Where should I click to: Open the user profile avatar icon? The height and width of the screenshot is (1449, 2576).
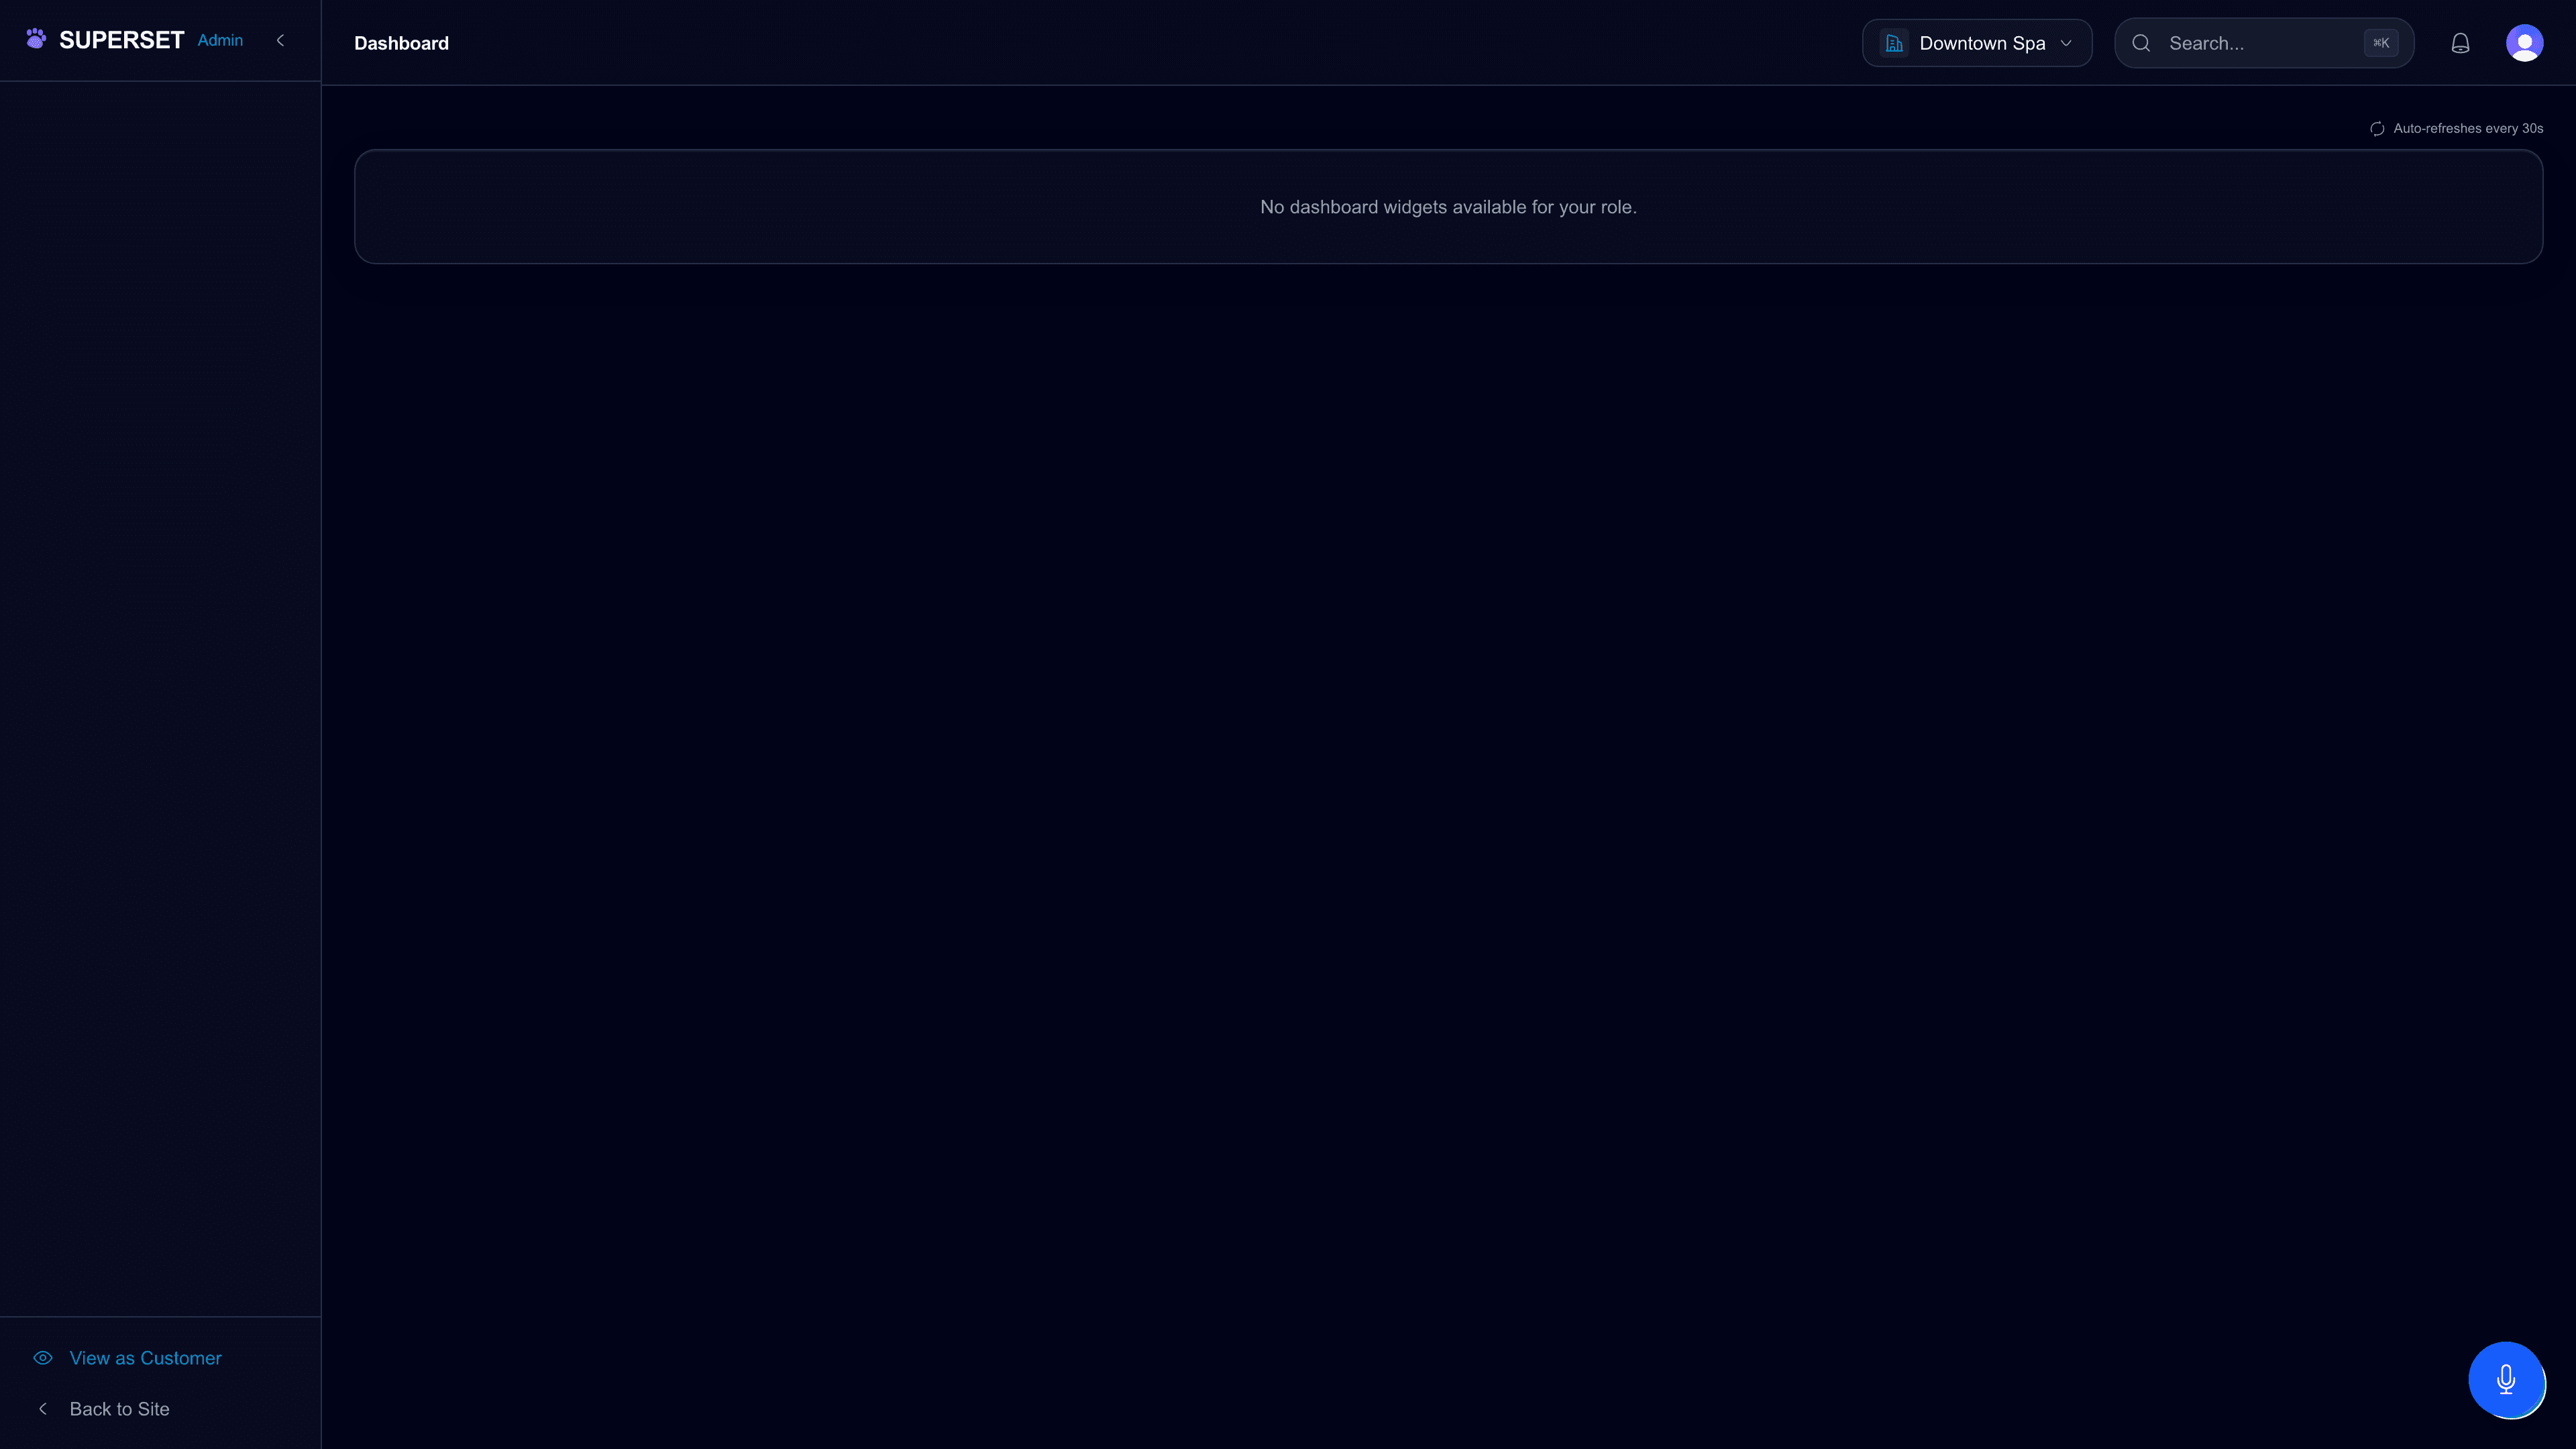click(x=2524, y=42)
